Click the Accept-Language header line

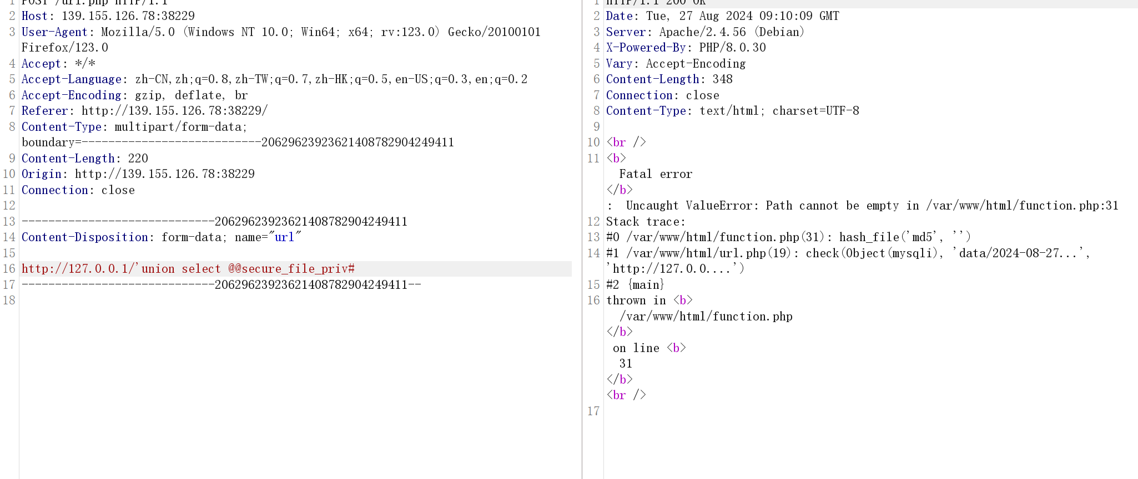pyautogui.click(x=274, y=79)
